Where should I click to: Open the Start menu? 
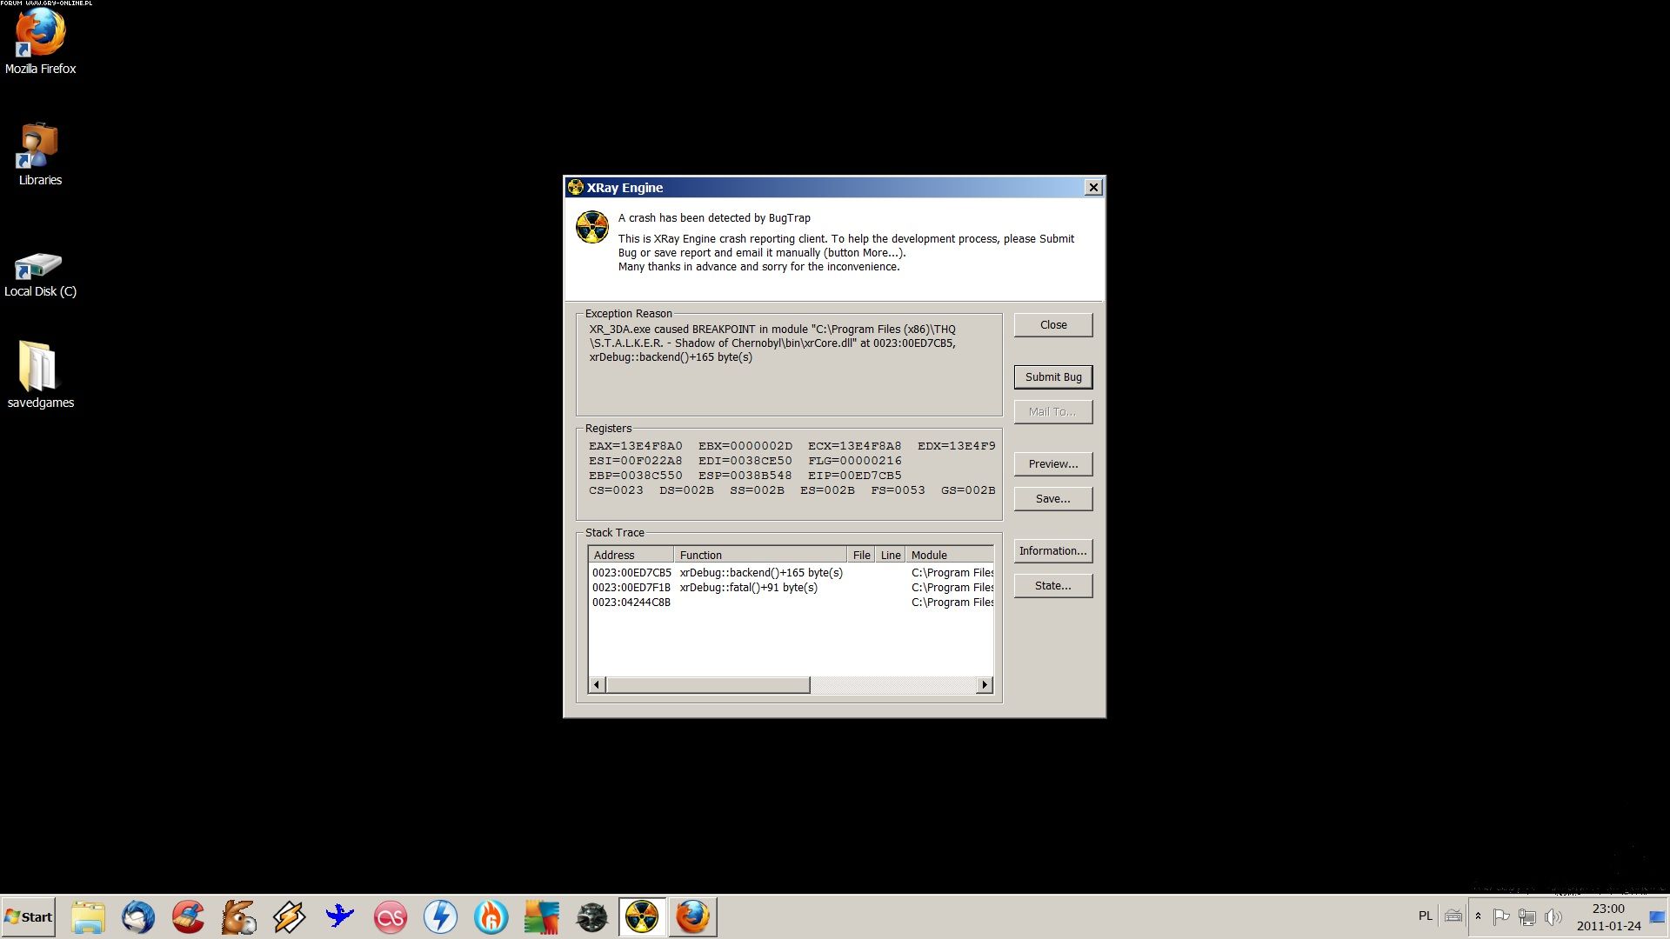(29, 917)
